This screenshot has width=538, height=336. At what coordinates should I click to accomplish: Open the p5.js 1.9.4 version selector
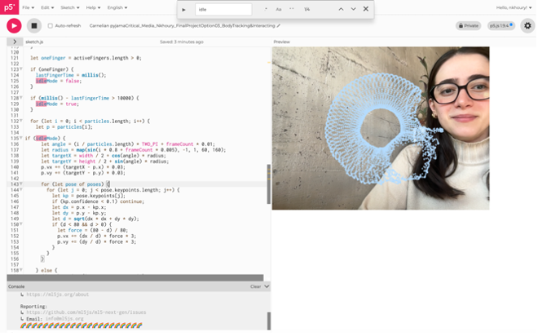coord(501,26)
